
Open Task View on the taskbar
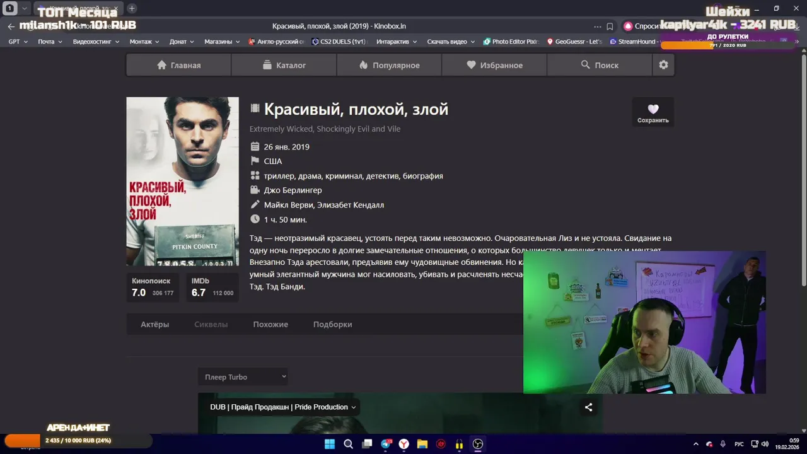367,444
